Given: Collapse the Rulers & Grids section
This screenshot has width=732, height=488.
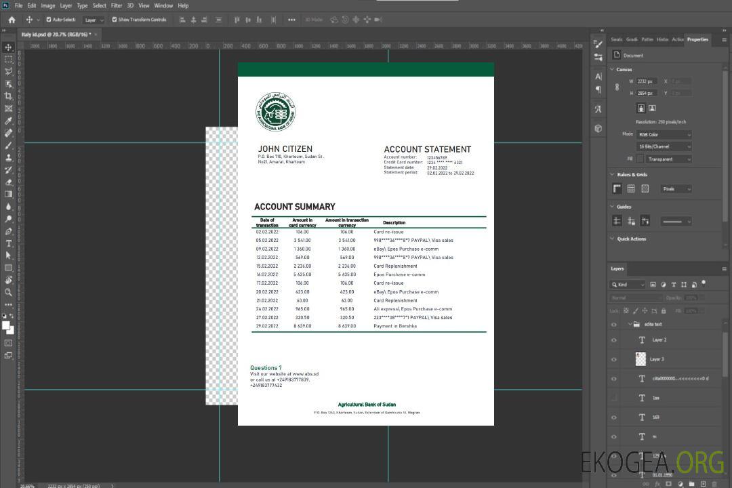Looking at the screenshot, I should [x=612, y=175].
